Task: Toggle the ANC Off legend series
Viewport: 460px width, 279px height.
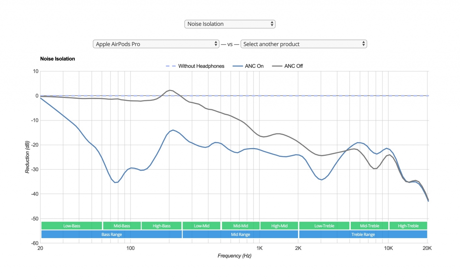Action: tap(287, 66)
